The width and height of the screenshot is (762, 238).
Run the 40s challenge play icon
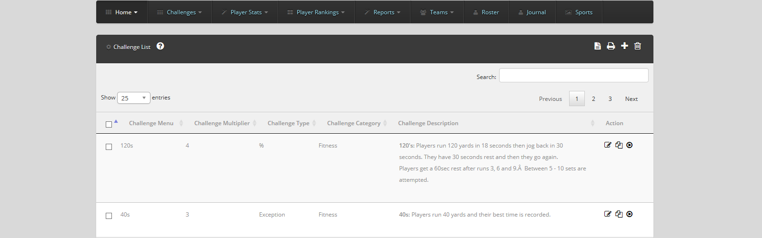tap(630, 214)
